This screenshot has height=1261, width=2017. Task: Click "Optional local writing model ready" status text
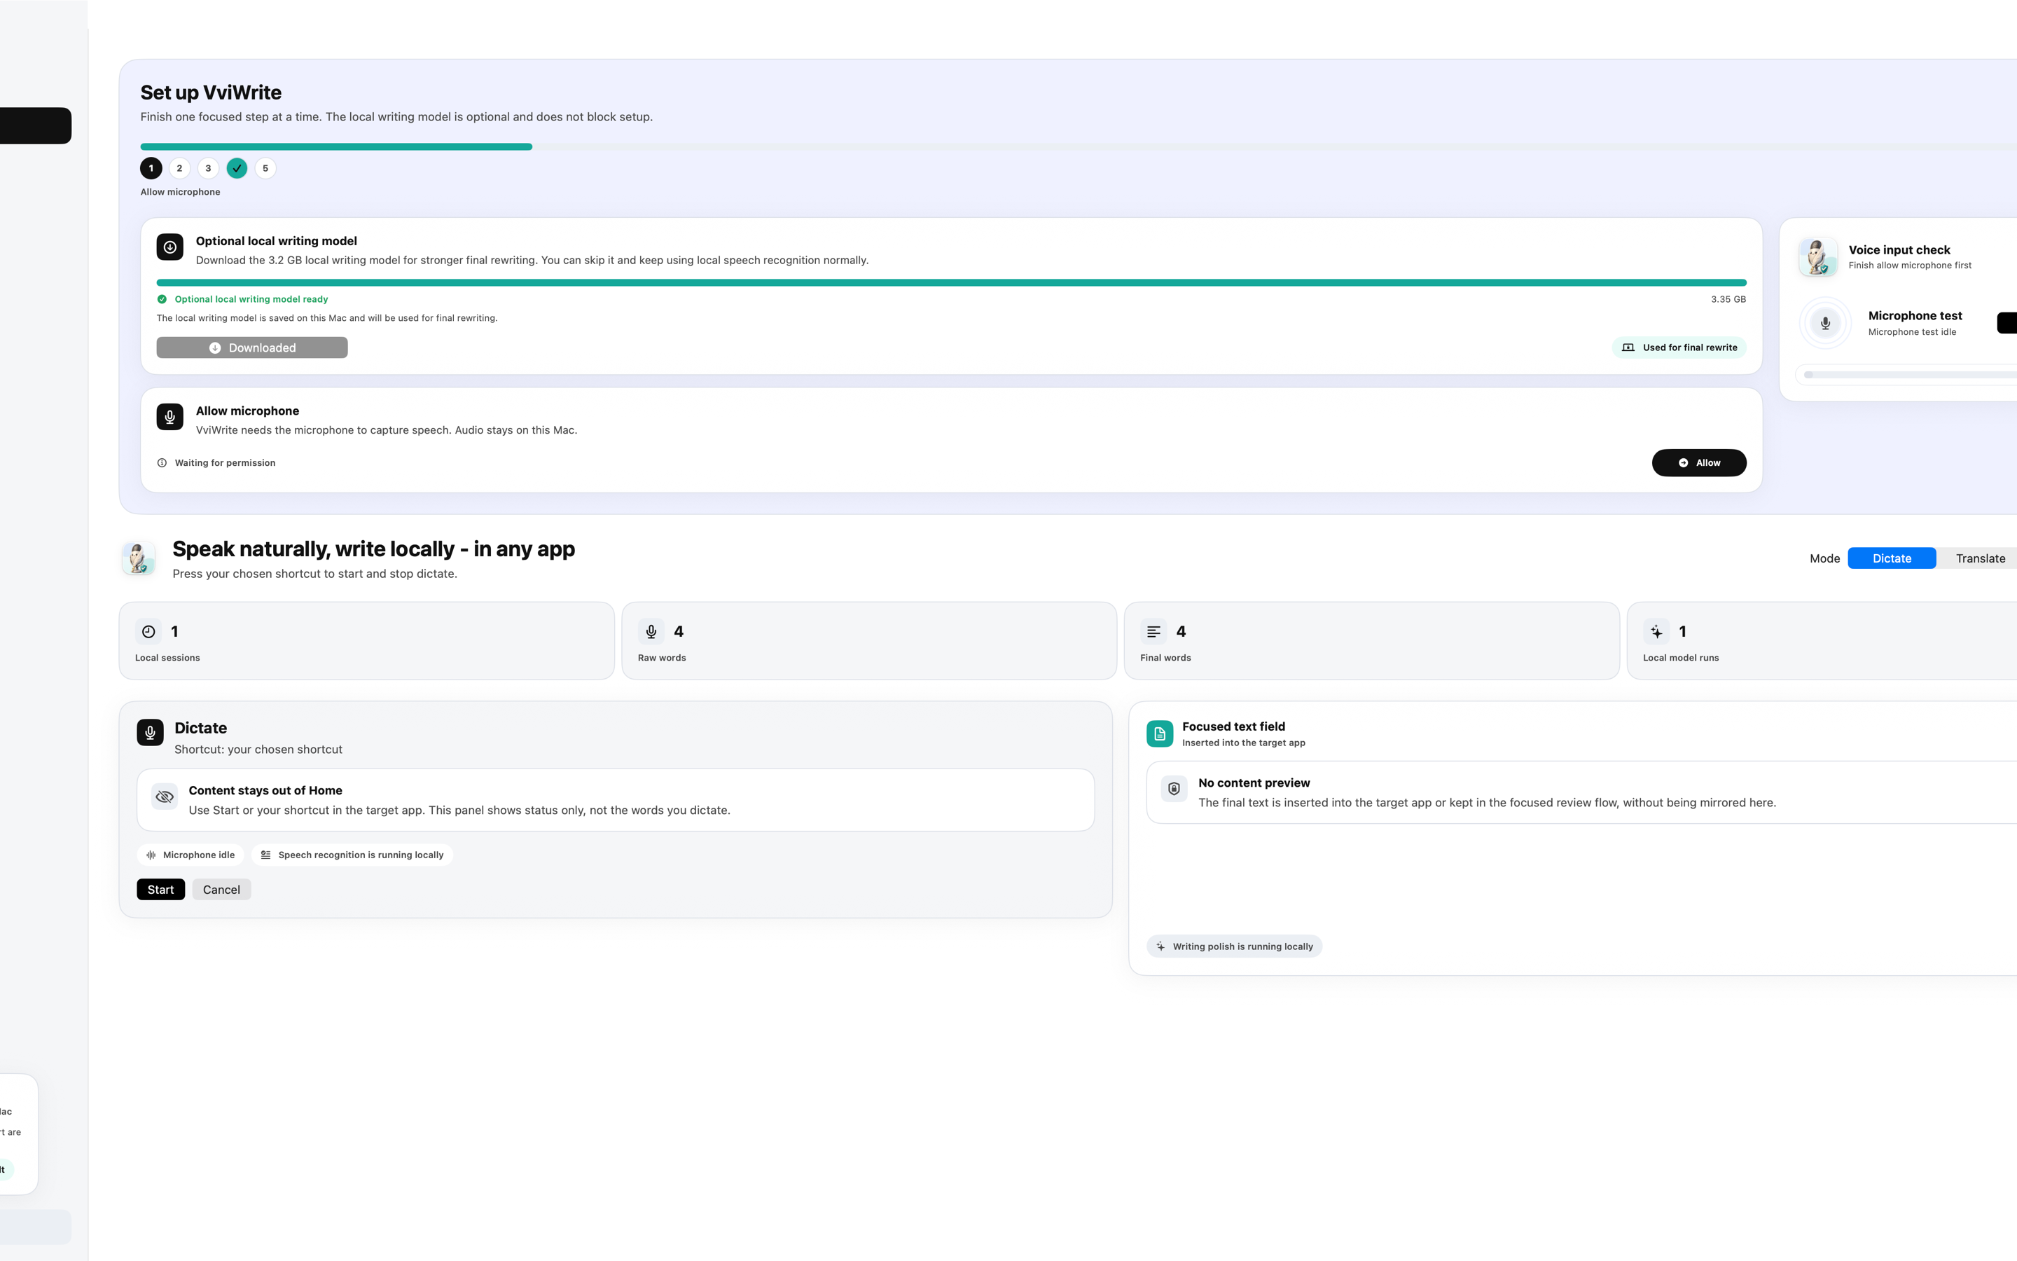(x=251, y=299)
